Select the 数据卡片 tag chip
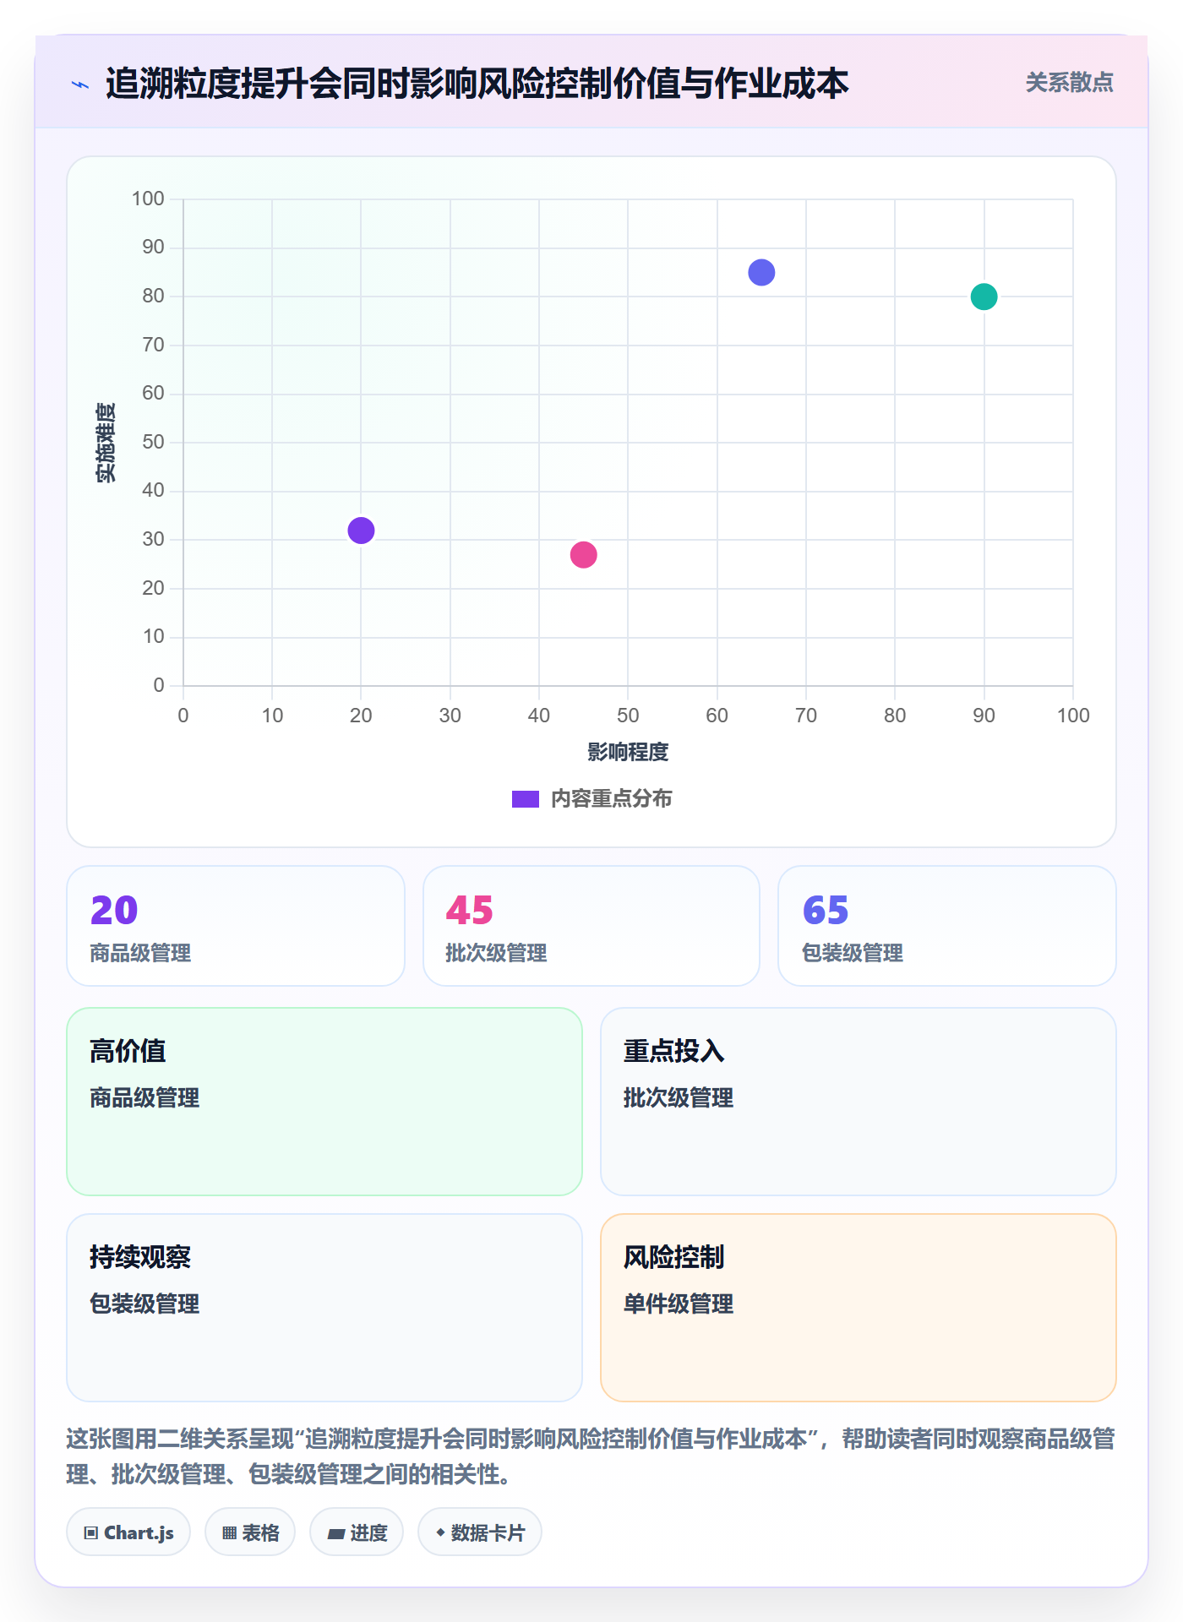This screenshot has width=1183, height=1622. (480, 1532)
